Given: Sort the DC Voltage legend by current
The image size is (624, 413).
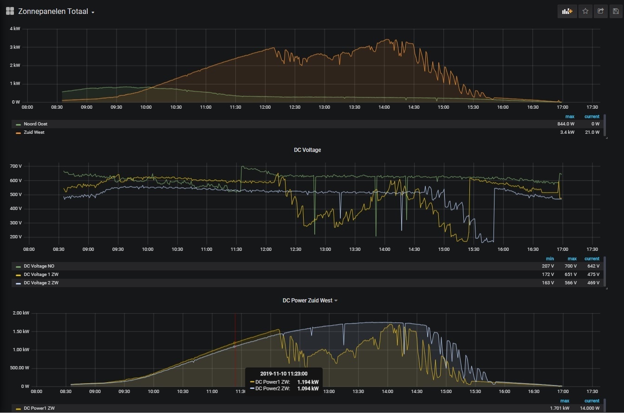Looking at the screenshot, I should (x=592, y=259).
